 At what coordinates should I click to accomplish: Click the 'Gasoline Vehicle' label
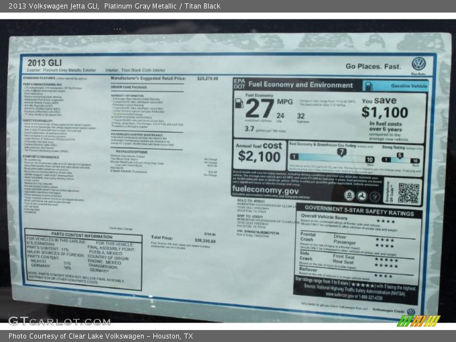[409, 86]
